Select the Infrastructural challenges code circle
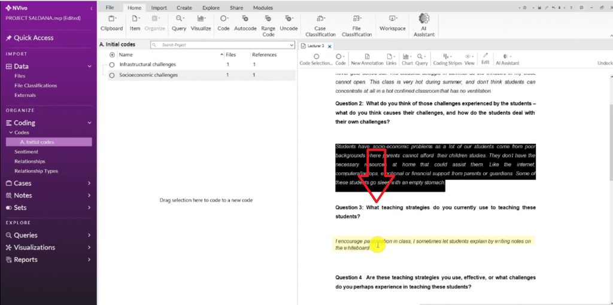Screen dimensions: 613x305 112,65
